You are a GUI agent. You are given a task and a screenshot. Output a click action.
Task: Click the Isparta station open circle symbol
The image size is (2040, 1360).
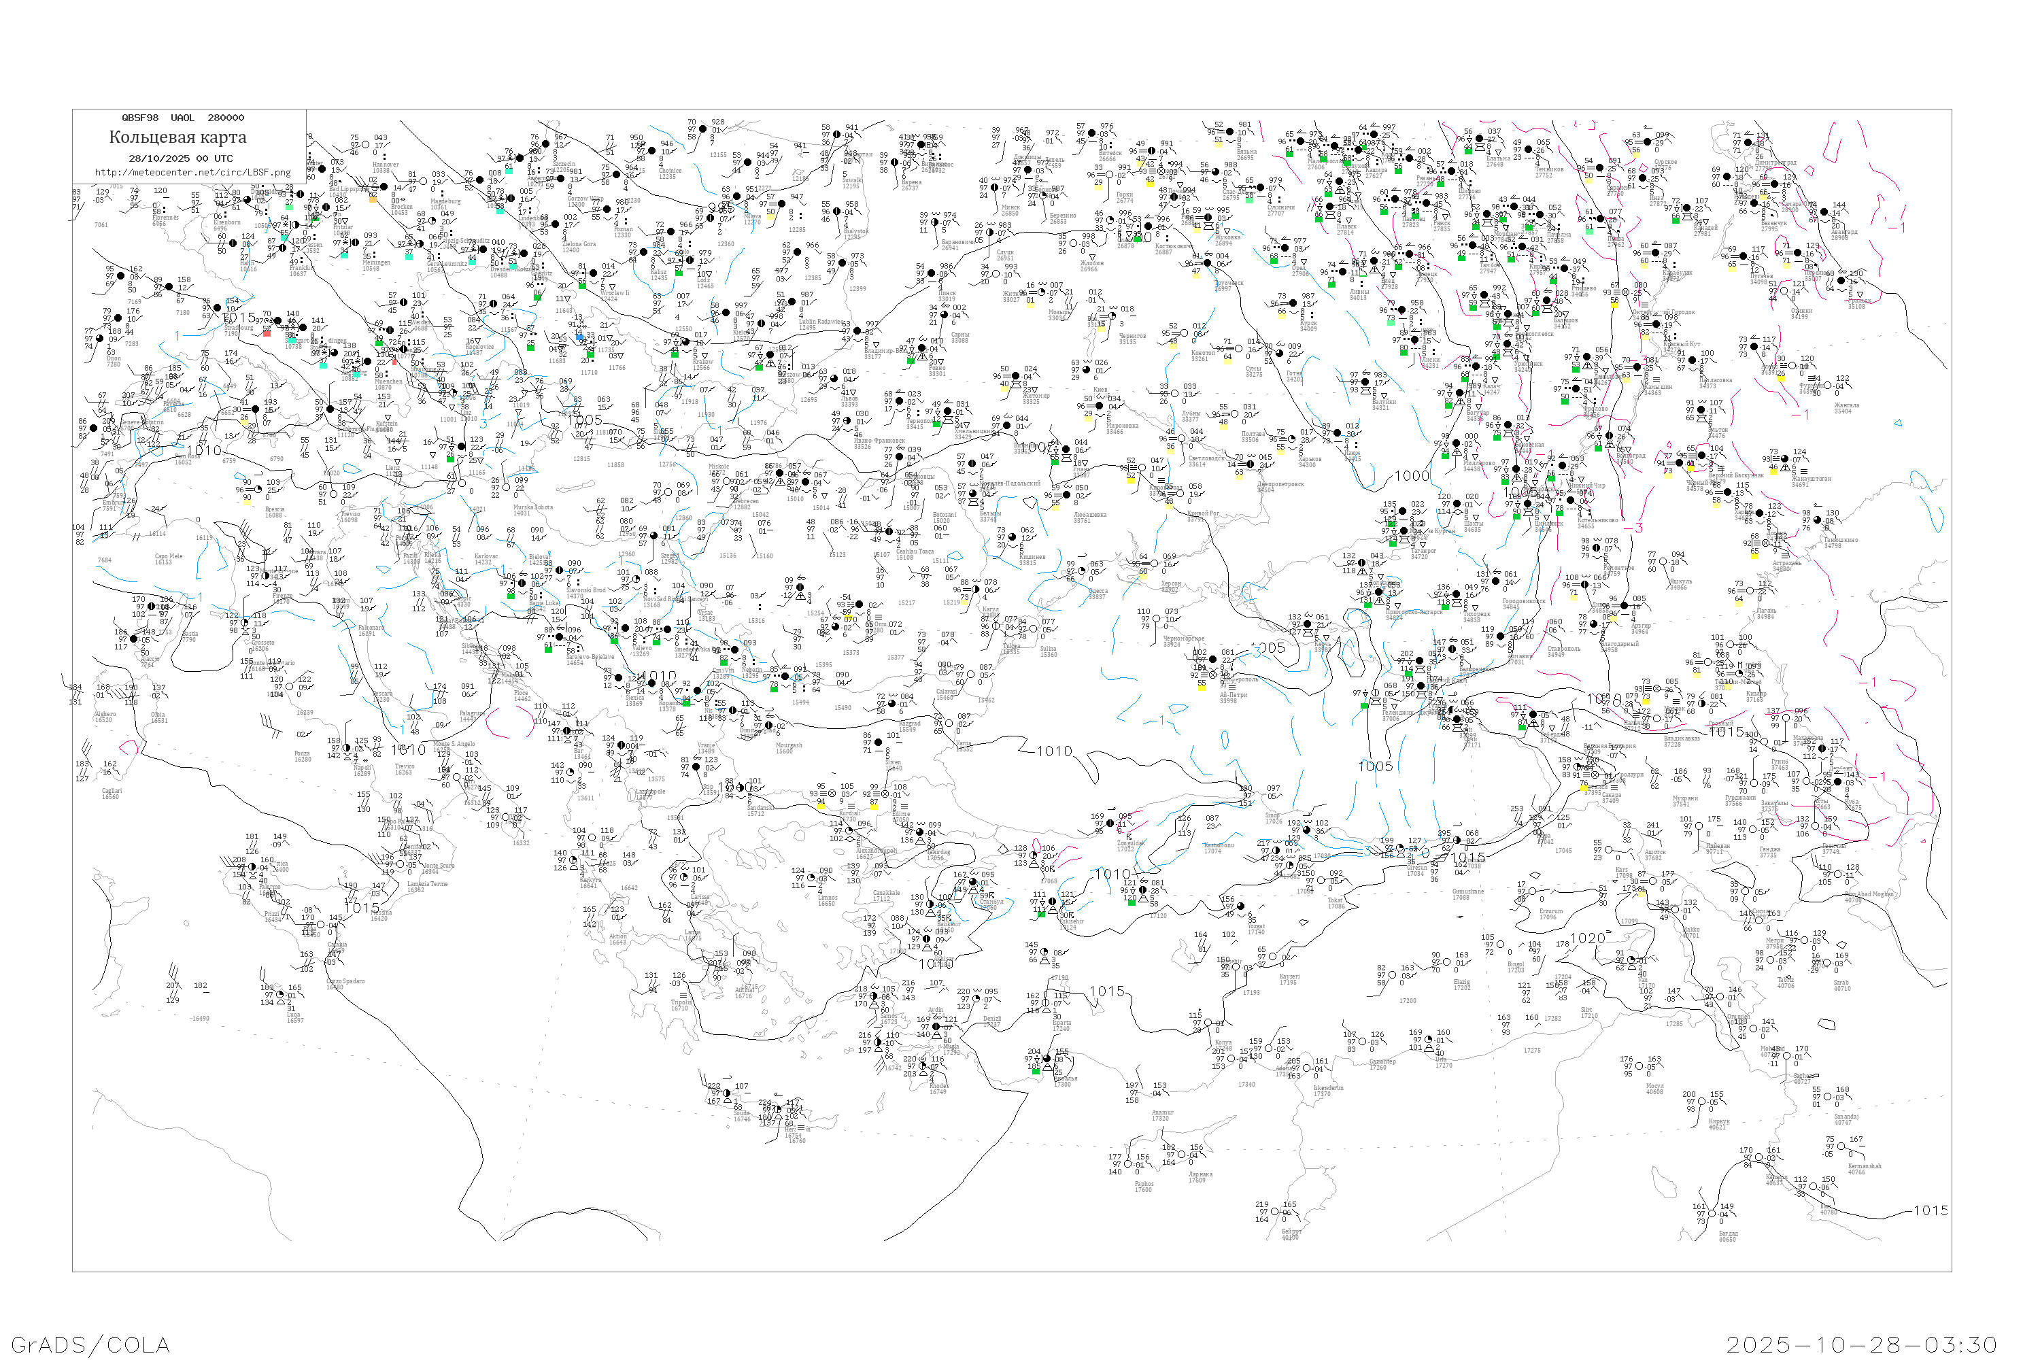tap(1047, 1004)
